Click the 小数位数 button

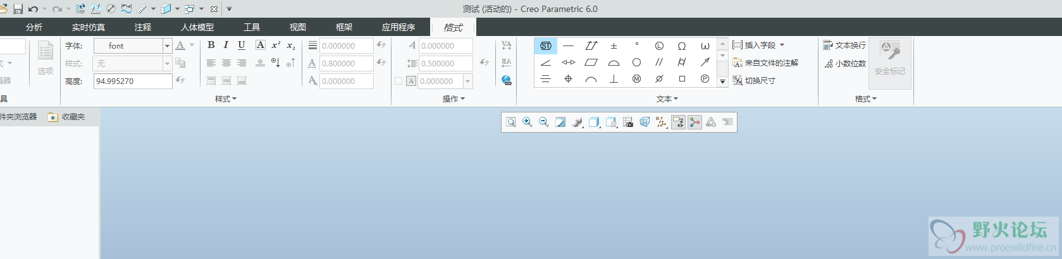coord(845,64)
